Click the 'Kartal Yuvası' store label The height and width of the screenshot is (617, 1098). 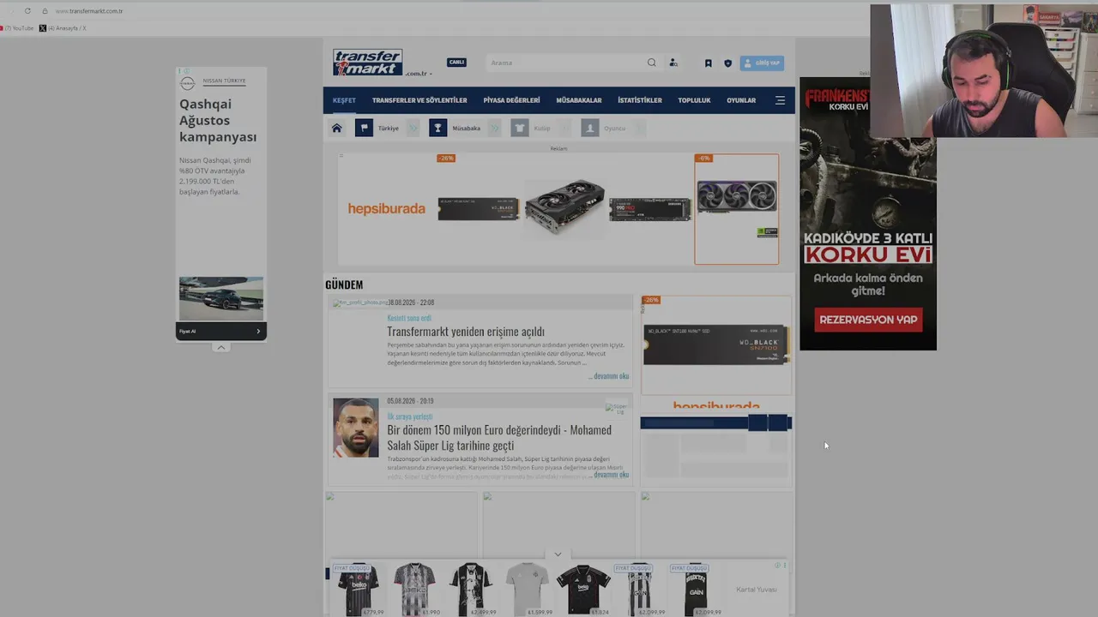[x=757, y=590]
